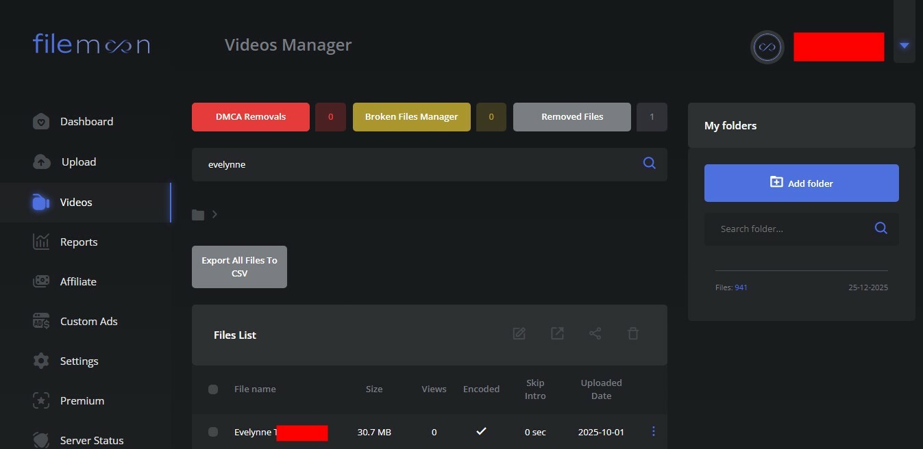Screen dimensions: 923x449
Task: Click the share icon in Files List header
Action: coord(595,334)
